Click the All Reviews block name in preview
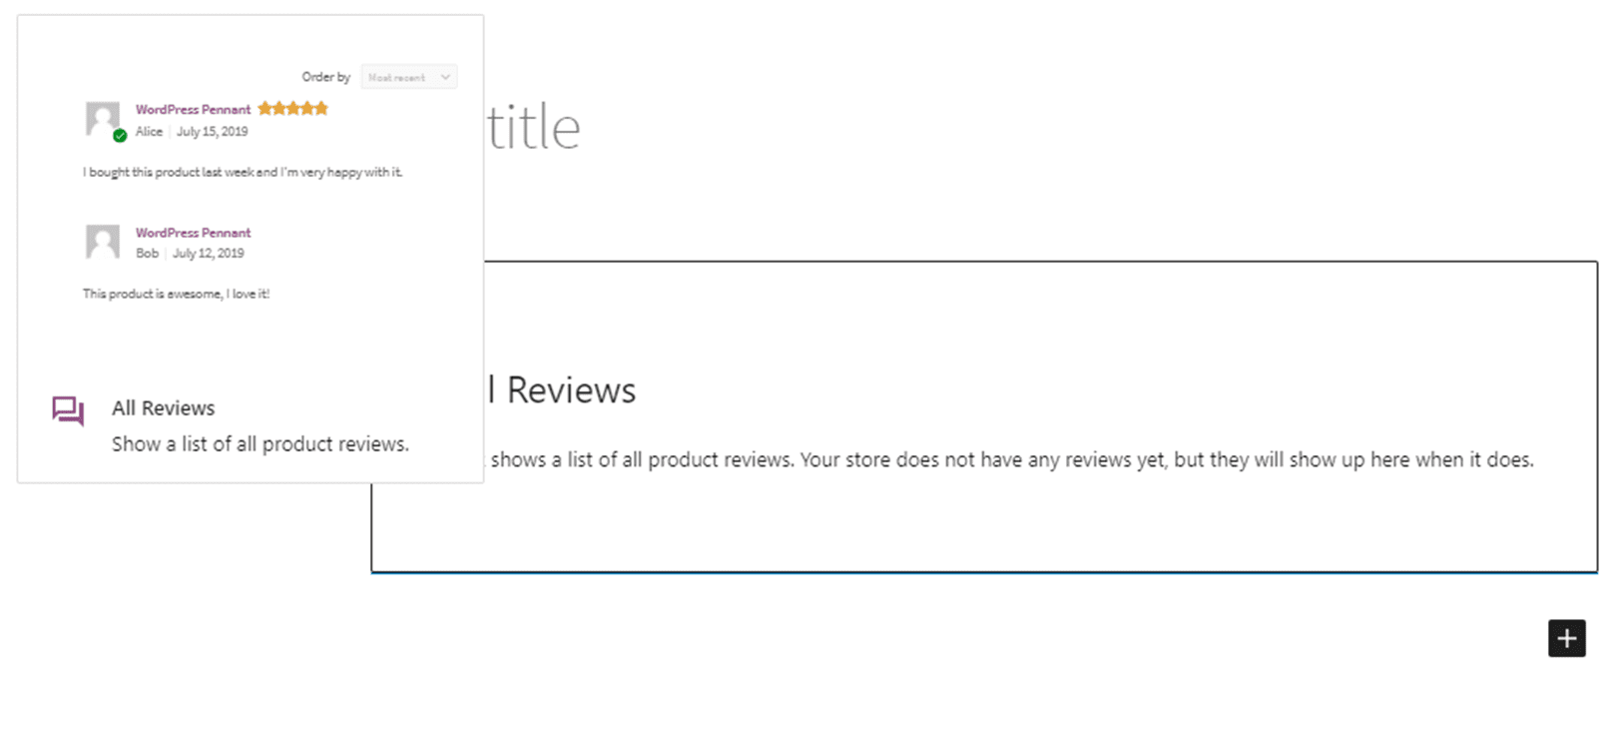The width and height of the screenshot is (1616, 729). point(163,408)
